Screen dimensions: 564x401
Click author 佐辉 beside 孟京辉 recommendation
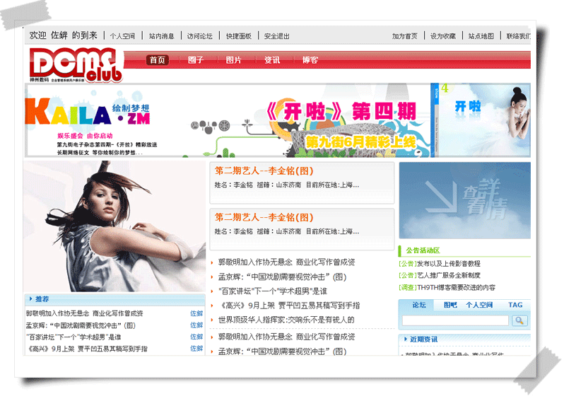click(196, 325)
